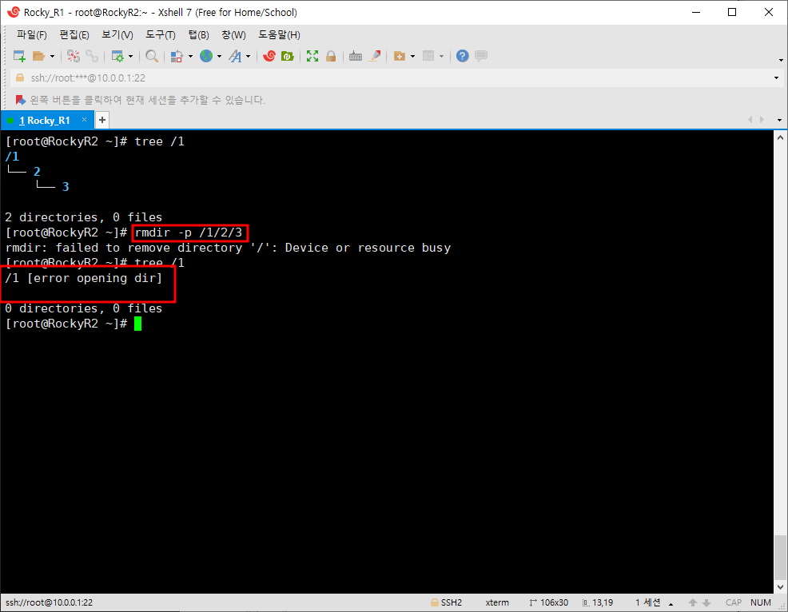Expand the 1 세션 sessions arrow
This screenshot has height=612, width=788.
coord(671,605)
